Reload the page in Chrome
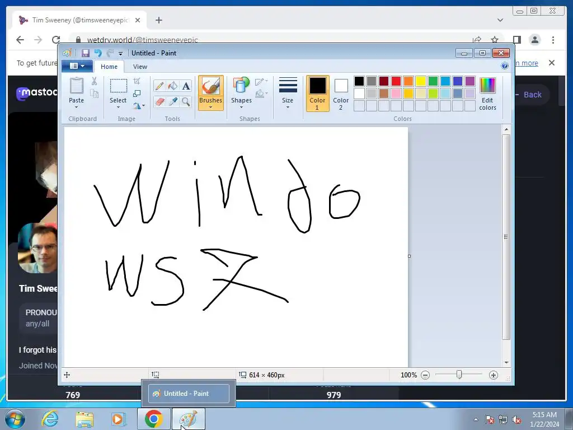This screenshot has height=430, width=573. click(x=56, y=40)
